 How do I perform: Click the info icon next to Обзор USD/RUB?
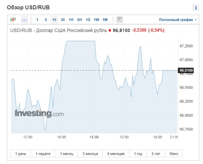[196, 8]
